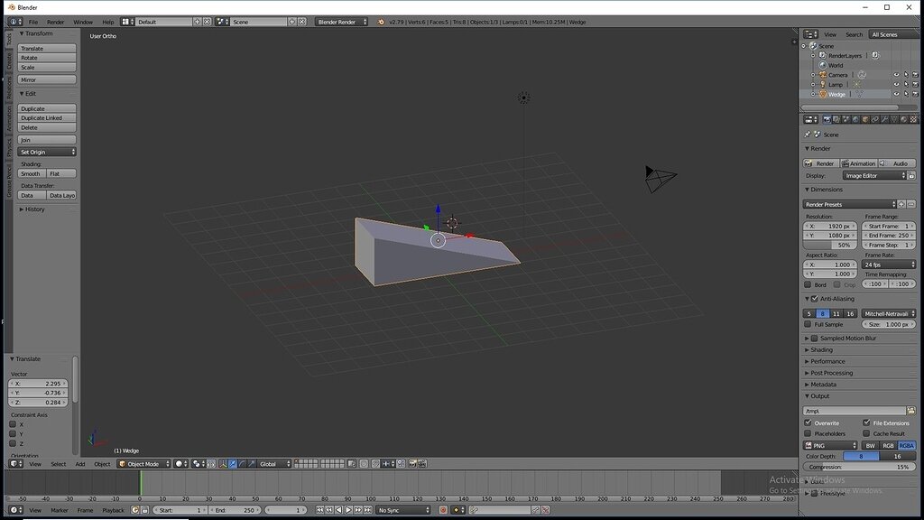Open the Render properties tab
Screen dimensions: 924x520
(x=826, y=118)
